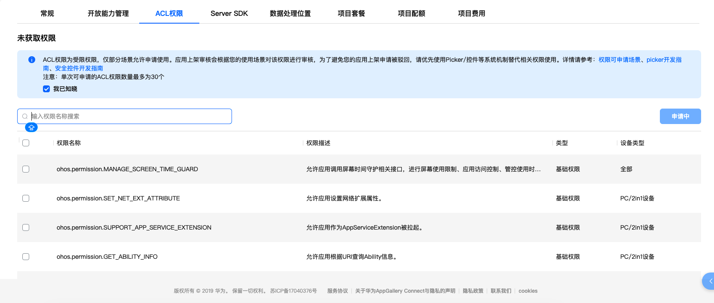Click the 申请中 button
714x303 pixels.
(x=680, y=116)
